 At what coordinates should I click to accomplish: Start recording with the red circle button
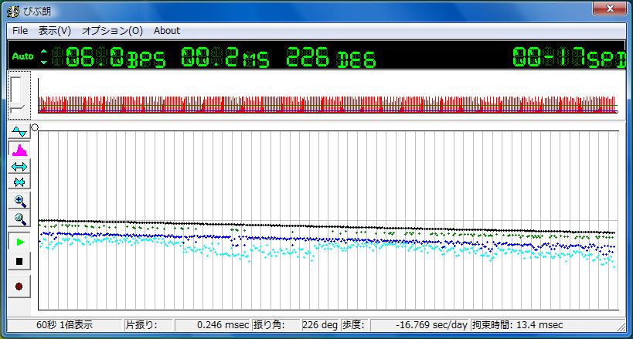click(19, 286)
